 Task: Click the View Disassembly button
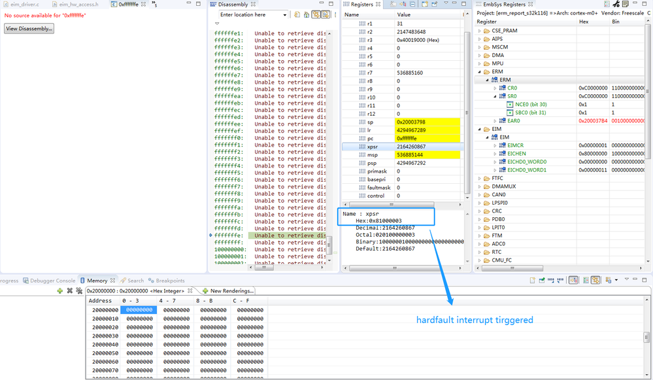(29, 29)
